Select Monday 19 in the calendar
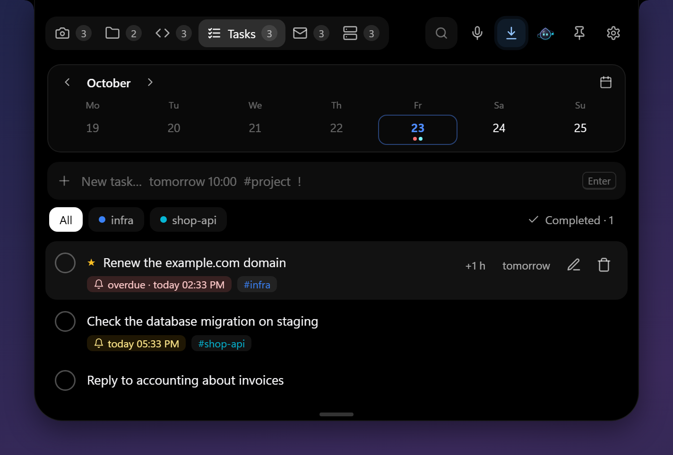Screen dimensions: 673x455 (93, 128)
